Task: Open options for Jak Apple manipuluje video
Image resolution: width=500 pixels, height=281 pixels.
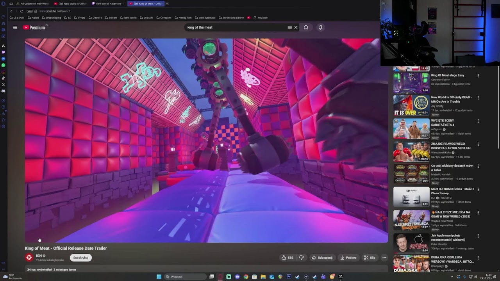Action: point(478,236)
